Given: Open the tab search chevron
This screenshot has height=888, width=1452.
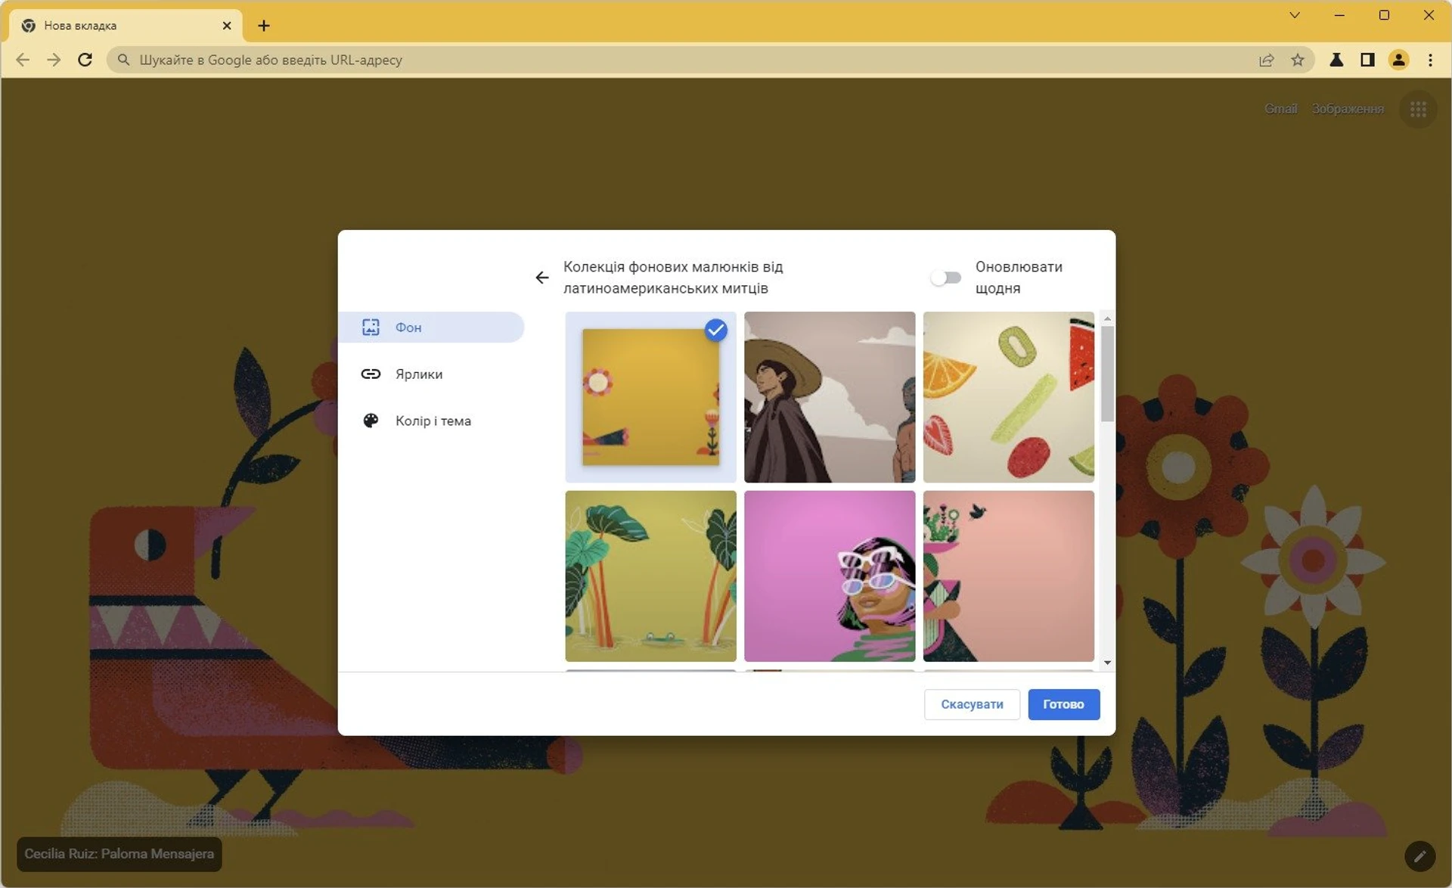Looking at the screenshot, I should [x=1295, y=15].
